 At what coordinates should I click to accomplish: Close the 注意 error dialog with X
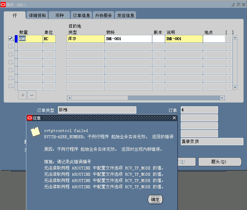(x=174, y=118)
